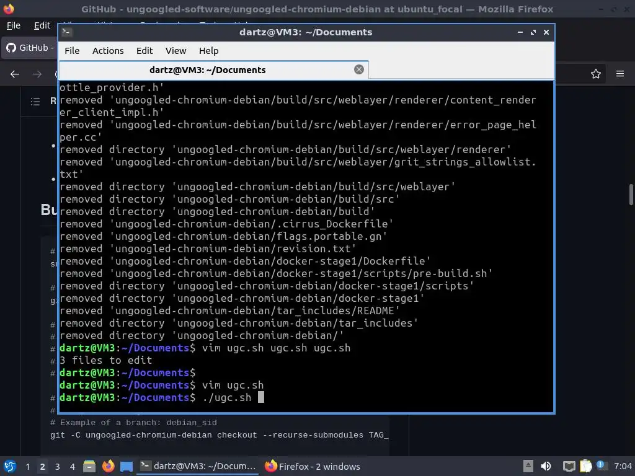The height and width of the screenshot is (476, 635).
Task: Maximize the terminal window
Action: pyautogui.click(x=533, y=32)
